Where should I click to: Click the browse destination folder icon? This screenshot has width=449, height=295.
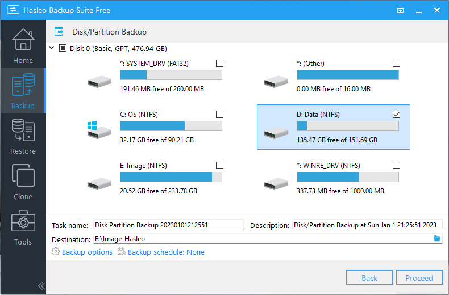point(437,239)
